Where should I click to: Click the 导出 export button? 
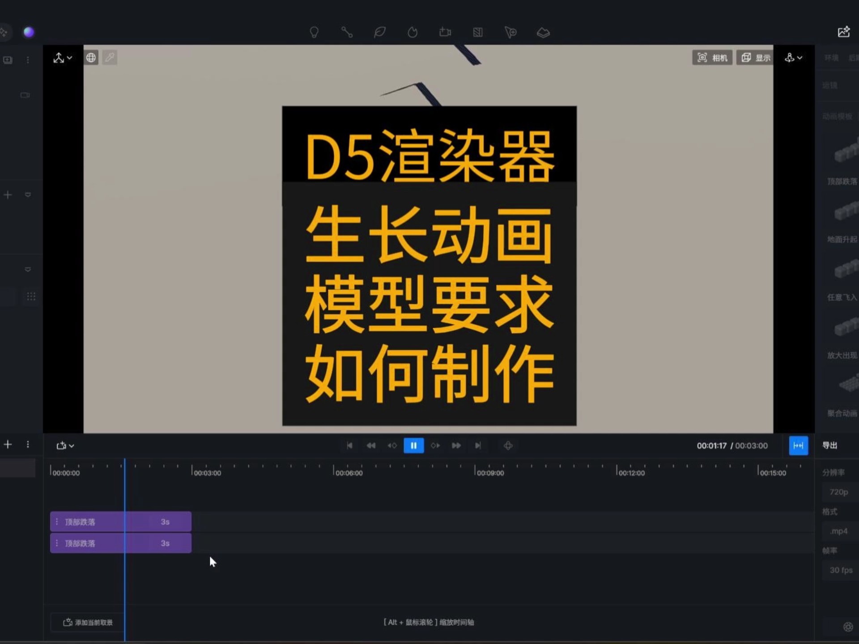click(830, 445)
